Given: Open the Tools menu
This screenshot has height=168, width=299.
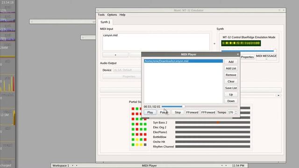Looking at the screenshot, I should click(101, 14).
